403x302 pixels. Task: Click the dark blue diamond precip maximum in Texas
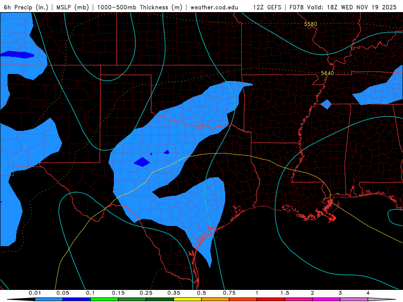click(142, 162)
